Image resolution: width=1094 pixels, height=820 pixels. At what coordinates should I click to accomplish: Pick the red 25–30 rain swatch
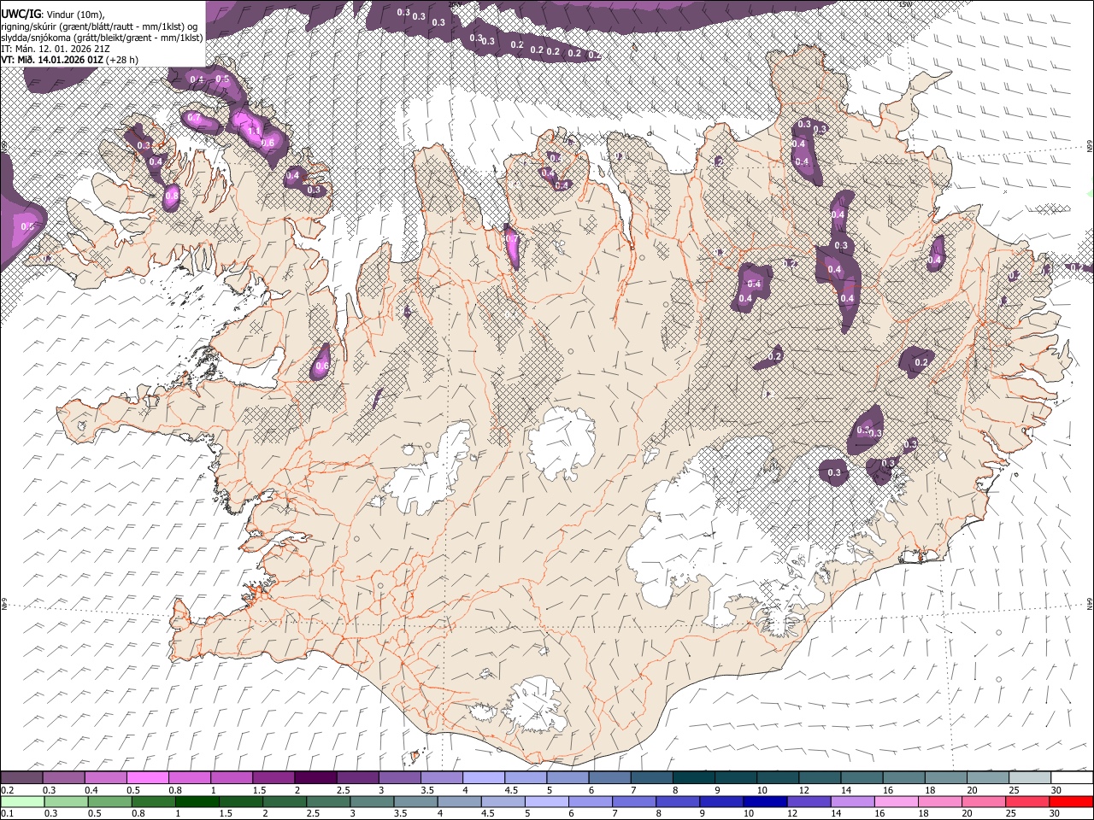[1026, 801]
